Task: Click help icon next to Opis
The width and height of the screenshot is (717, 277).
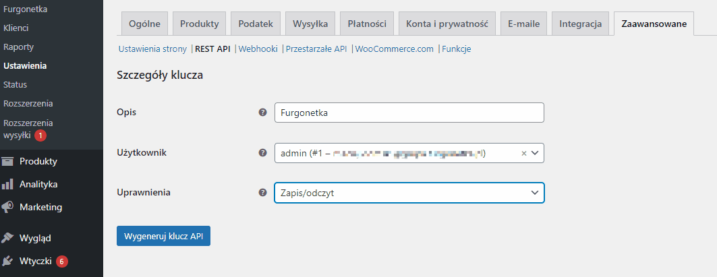Action: pos(263,113)
